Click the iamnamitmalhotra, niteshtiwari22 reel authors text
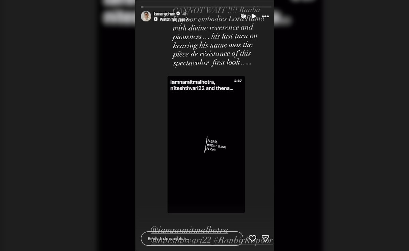The width and height of the screenshot is (409, 251). point(202,85)
